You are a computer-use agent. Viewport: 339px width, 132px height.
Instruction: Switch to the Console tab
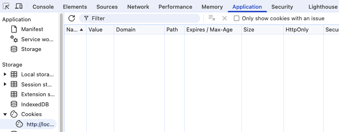43,7
